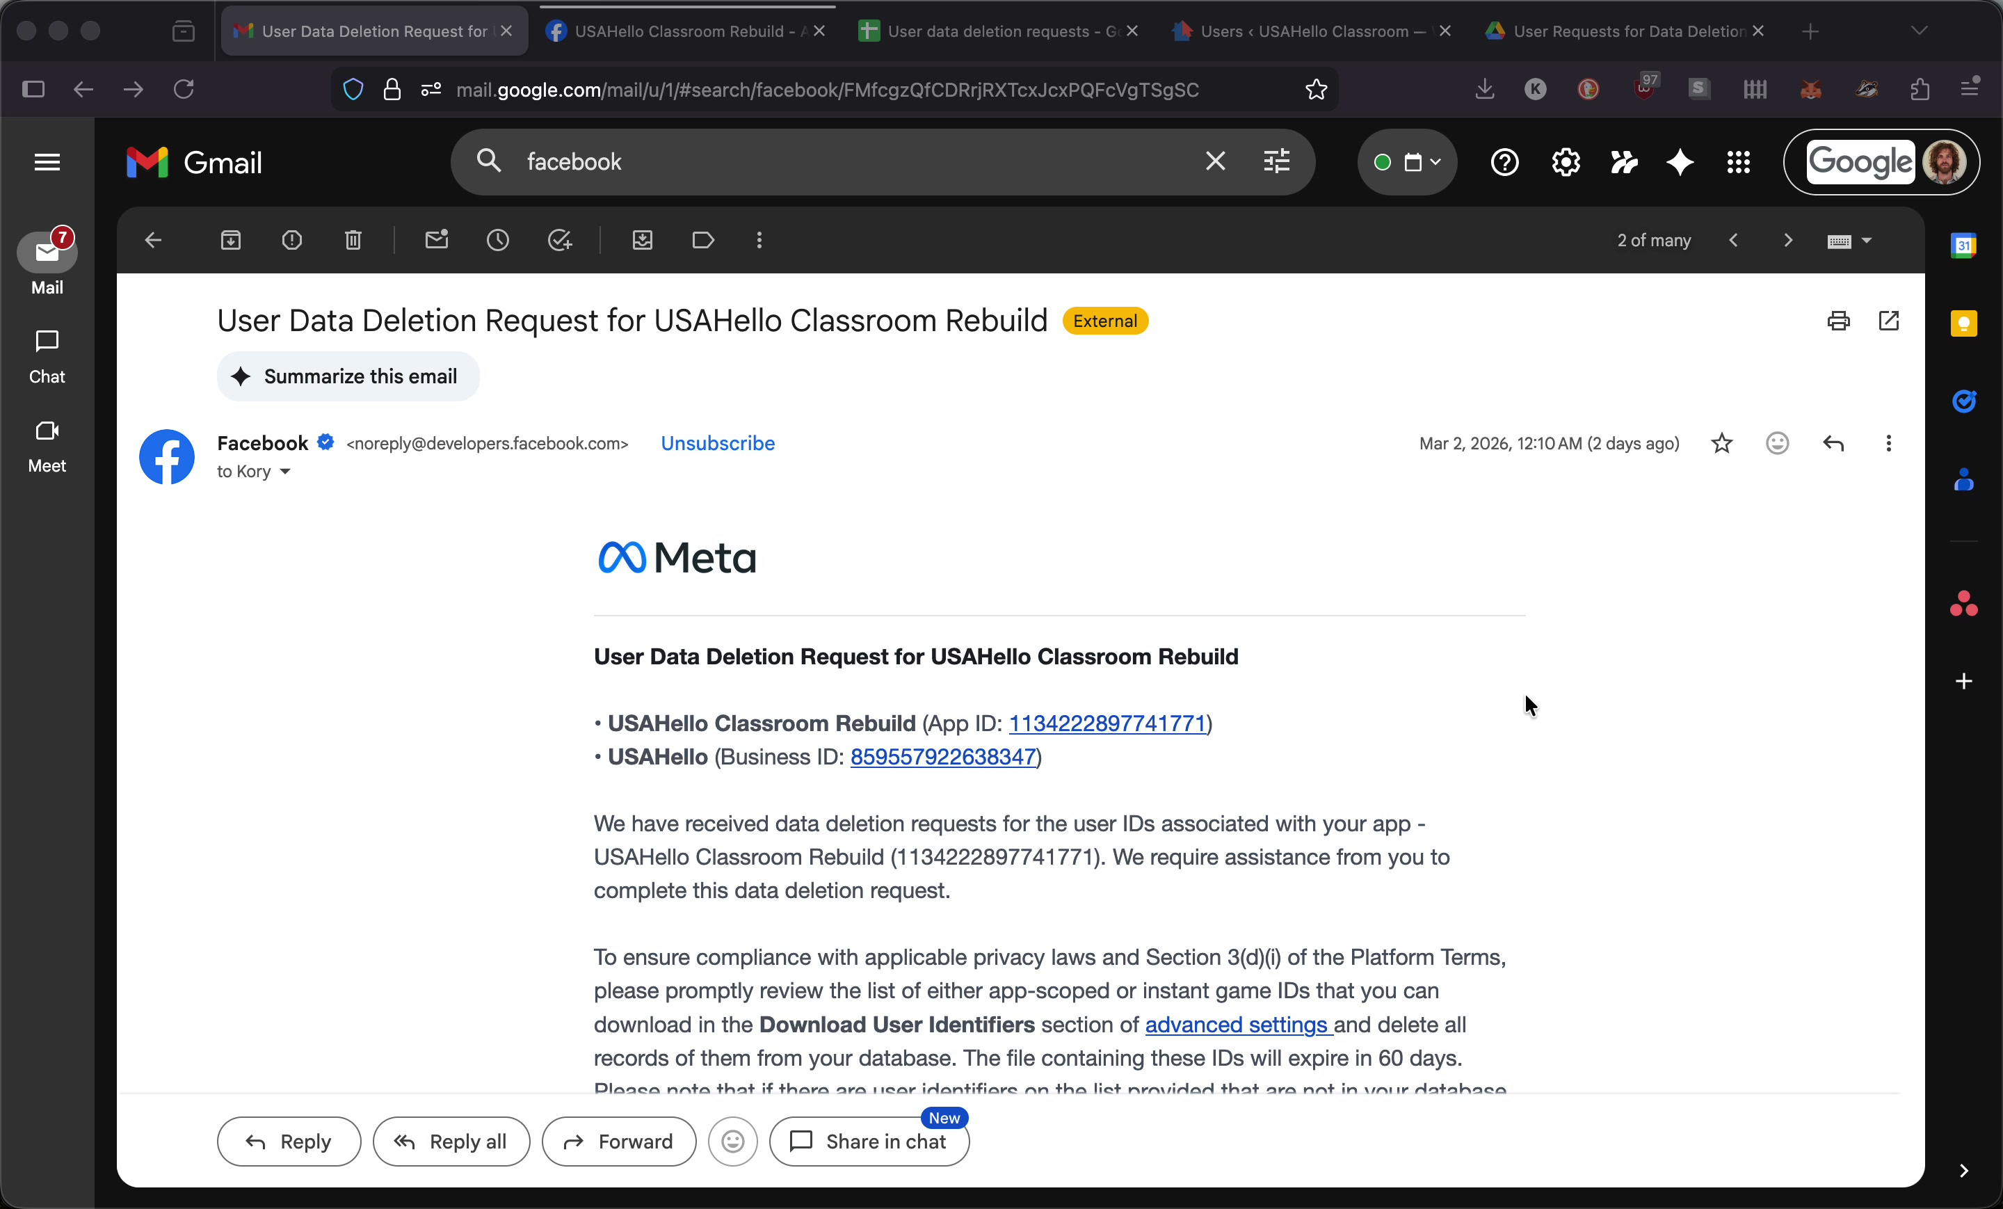Viewport: 2003px width, 1209px height.
Task: Delete this email with trash icon
Action: 353,241
